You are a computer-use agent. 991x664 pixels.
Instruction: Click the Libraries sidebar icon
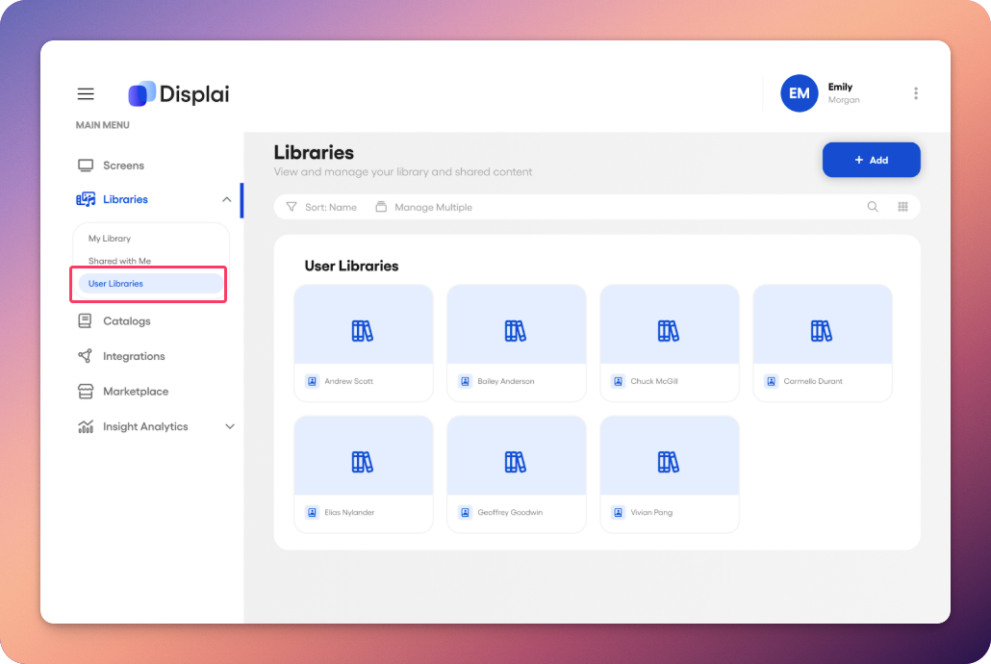point(86,199)
